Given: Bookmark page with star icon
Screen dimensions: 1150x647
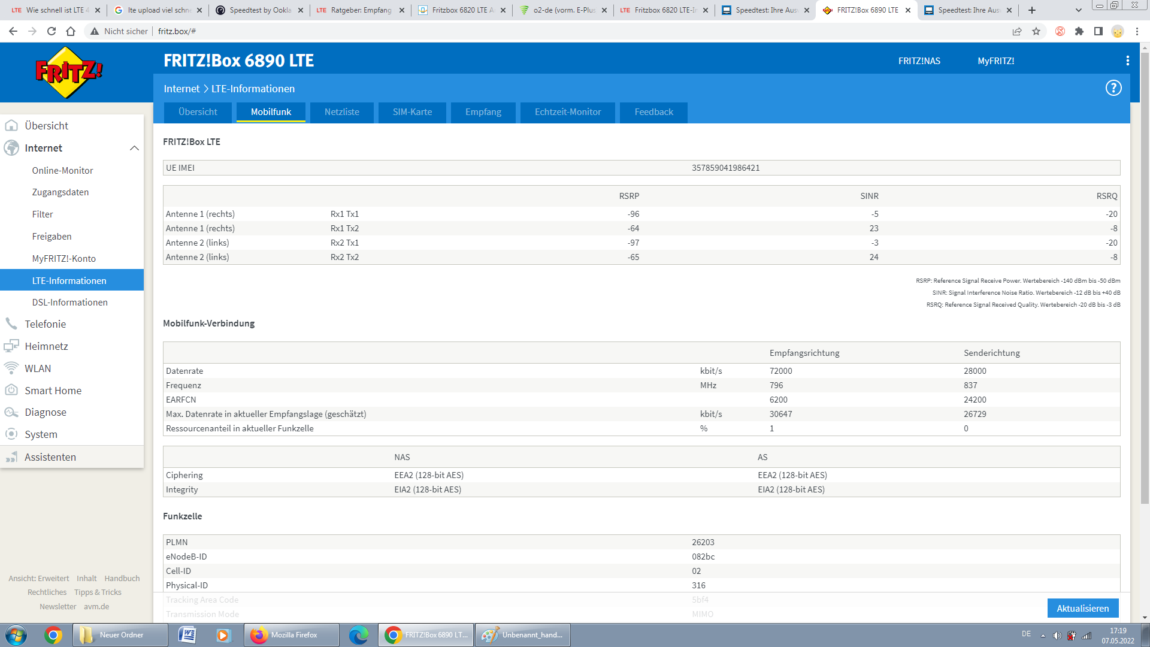Looking at the screenshot, I should (x=1036, y=31).
